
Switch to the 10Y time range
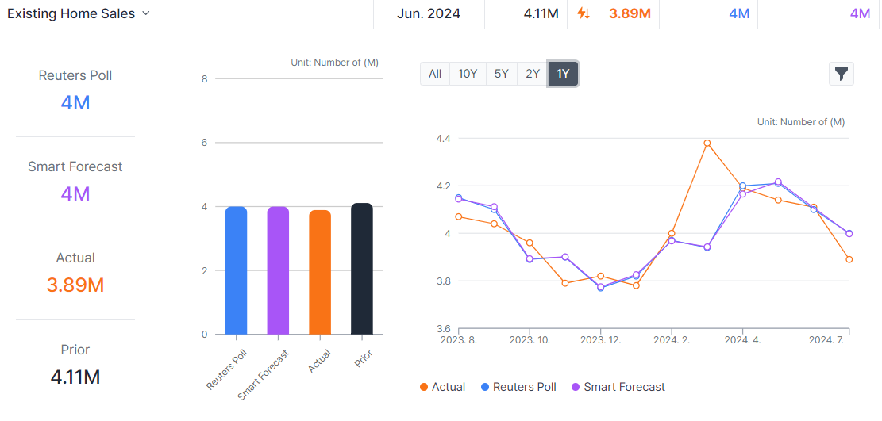point(468,74)
